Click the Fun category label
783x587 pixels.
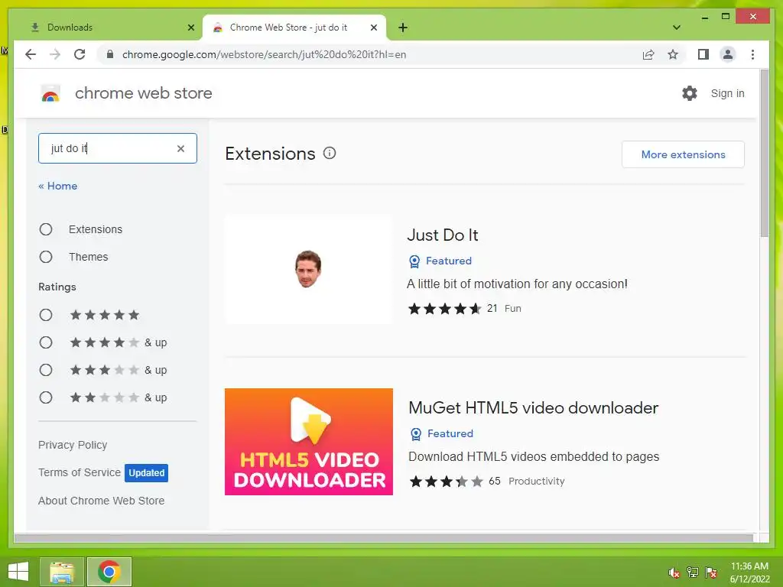click(513, 309)
